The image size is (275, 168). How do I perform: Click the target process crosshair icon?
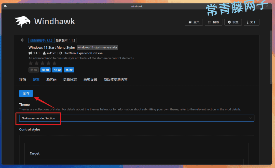click(61, 53)
